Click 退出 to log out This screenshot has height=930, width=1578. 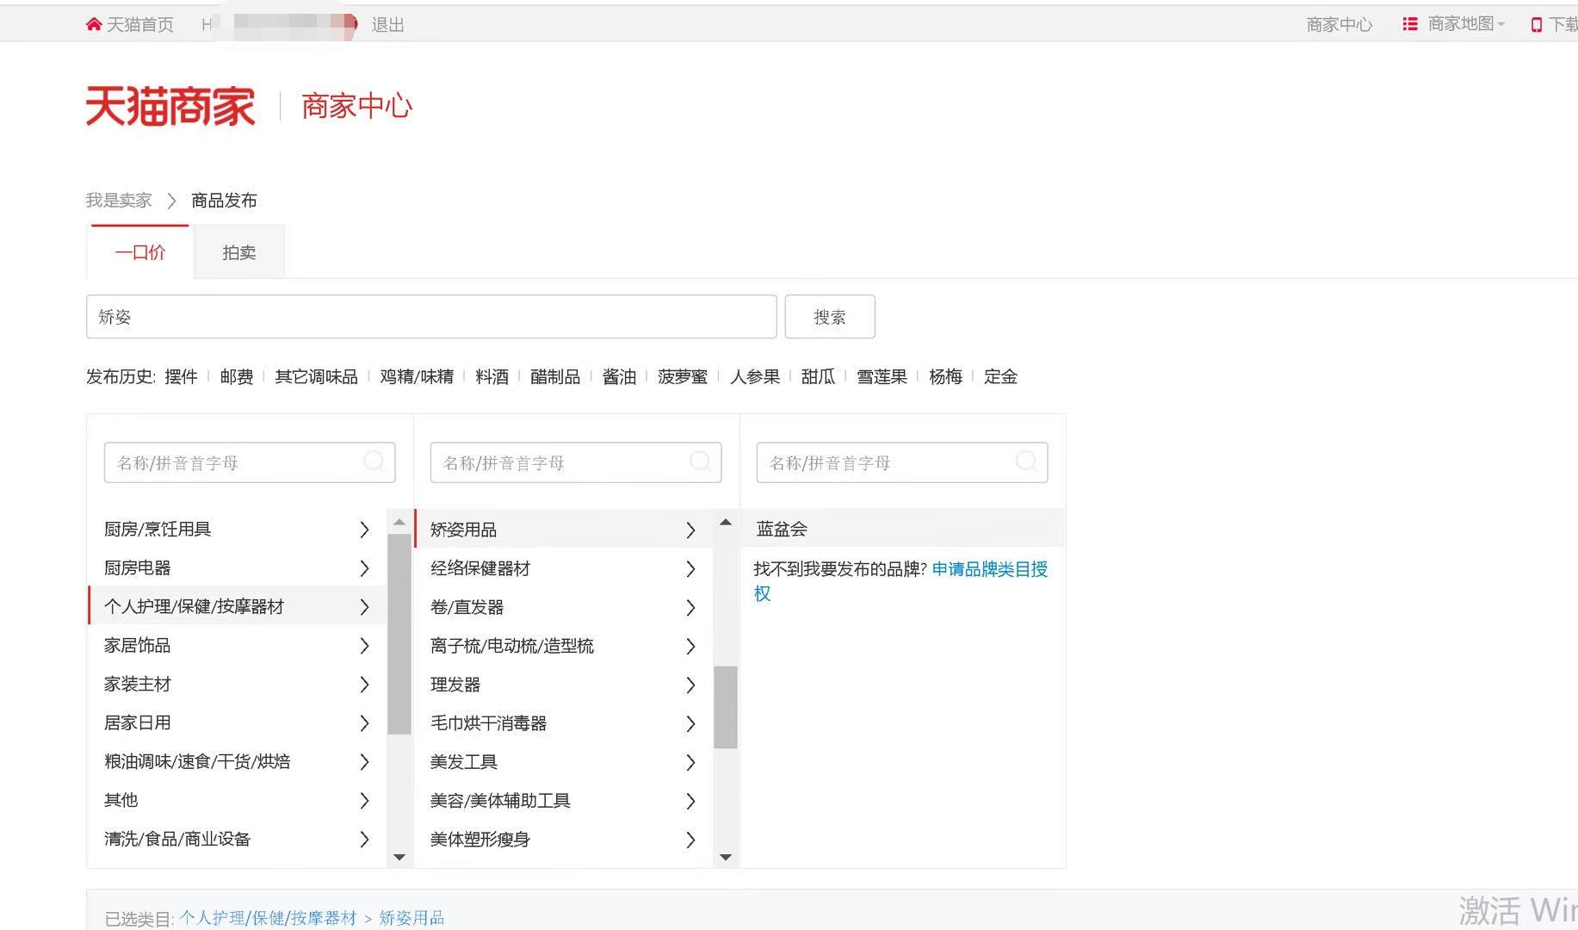click(x=388, y=24)
